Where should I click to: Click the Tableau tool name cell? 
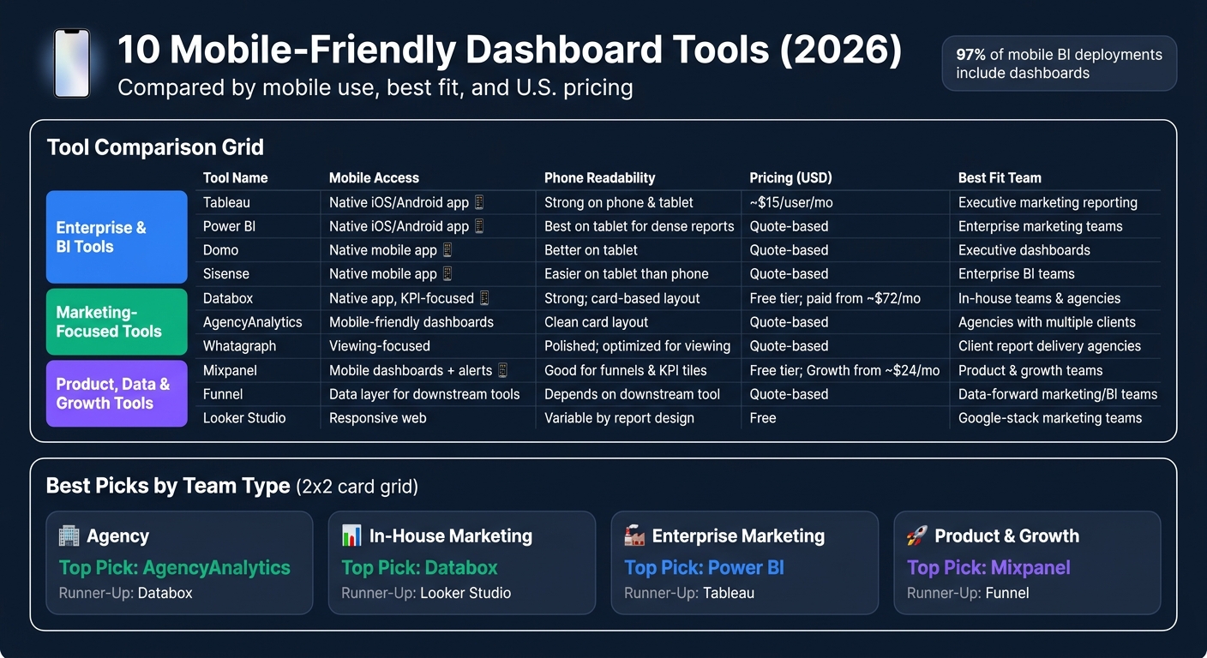click(x=226, y=203)
